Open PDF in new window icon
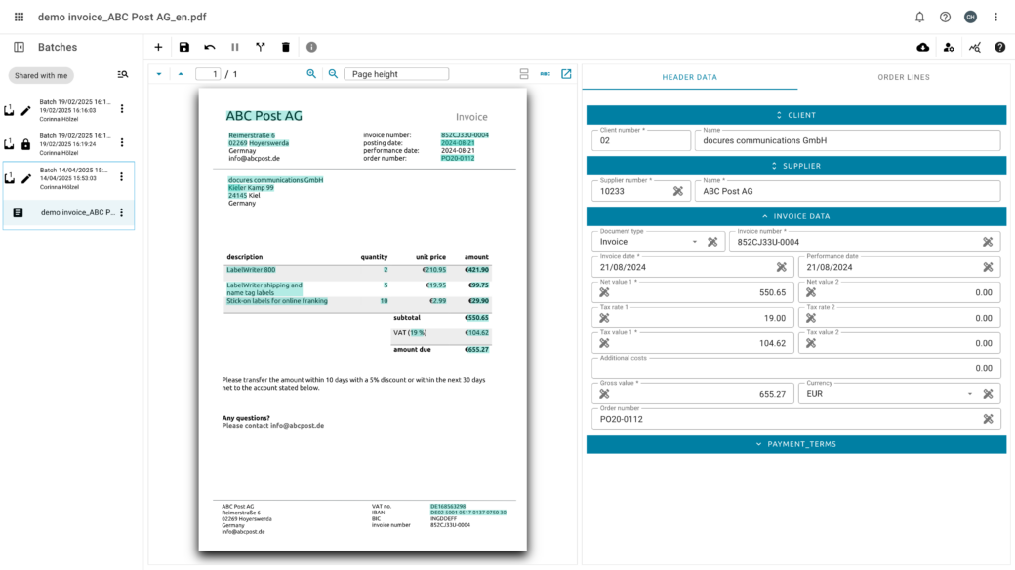 pos(566,74)
